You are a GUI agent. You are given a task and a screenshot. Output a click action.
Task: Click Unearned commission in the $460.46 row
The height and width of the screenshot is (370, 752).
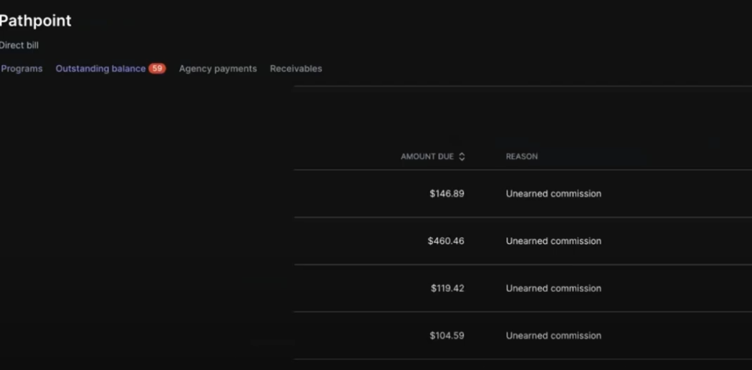pos(553,241)
